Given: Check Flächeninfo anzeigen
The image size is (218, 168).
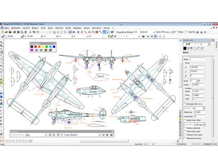Looking at the screenshot, I should pyautogui.click(x=185, y=138).
